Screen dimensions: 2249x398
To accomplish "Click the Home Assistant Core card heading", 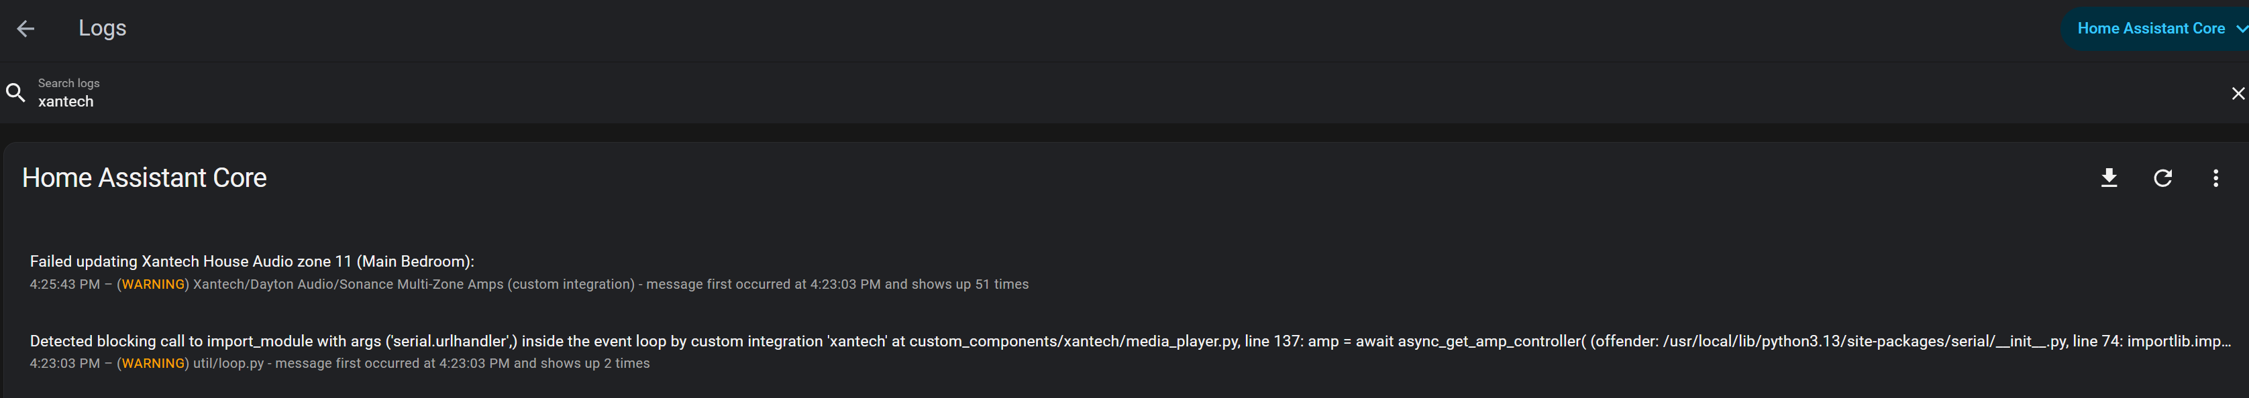I will tap(144, 178).
